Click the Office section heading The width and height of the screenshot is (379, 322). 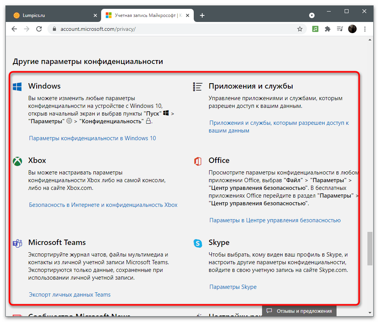coord(219,160)
